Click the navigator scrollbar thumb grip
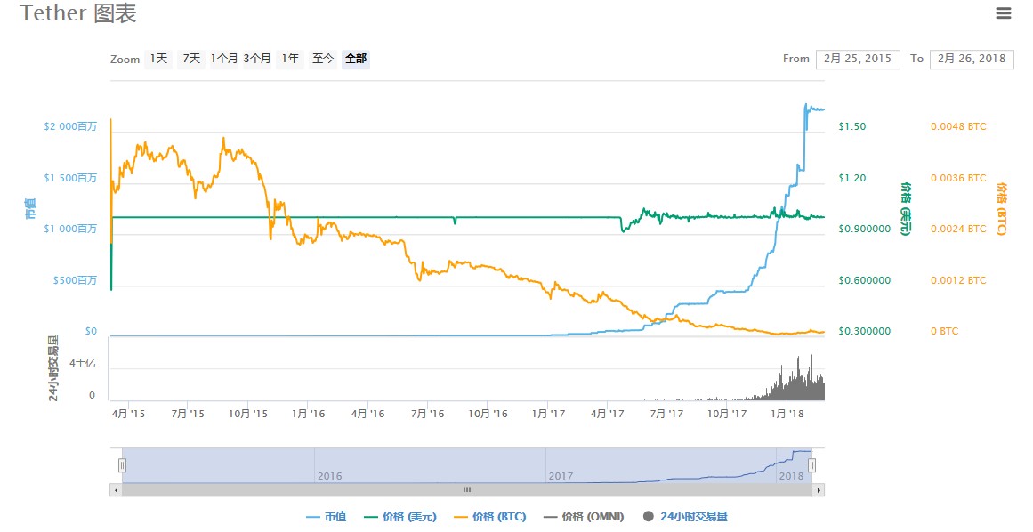 click(x=467, y=490)
